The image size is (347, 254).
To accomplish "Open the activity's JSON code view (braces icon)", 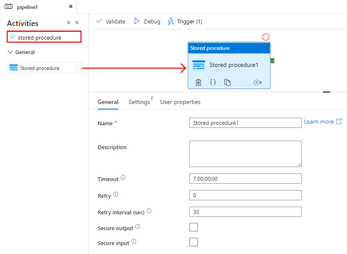I will (x=213, y=83).
